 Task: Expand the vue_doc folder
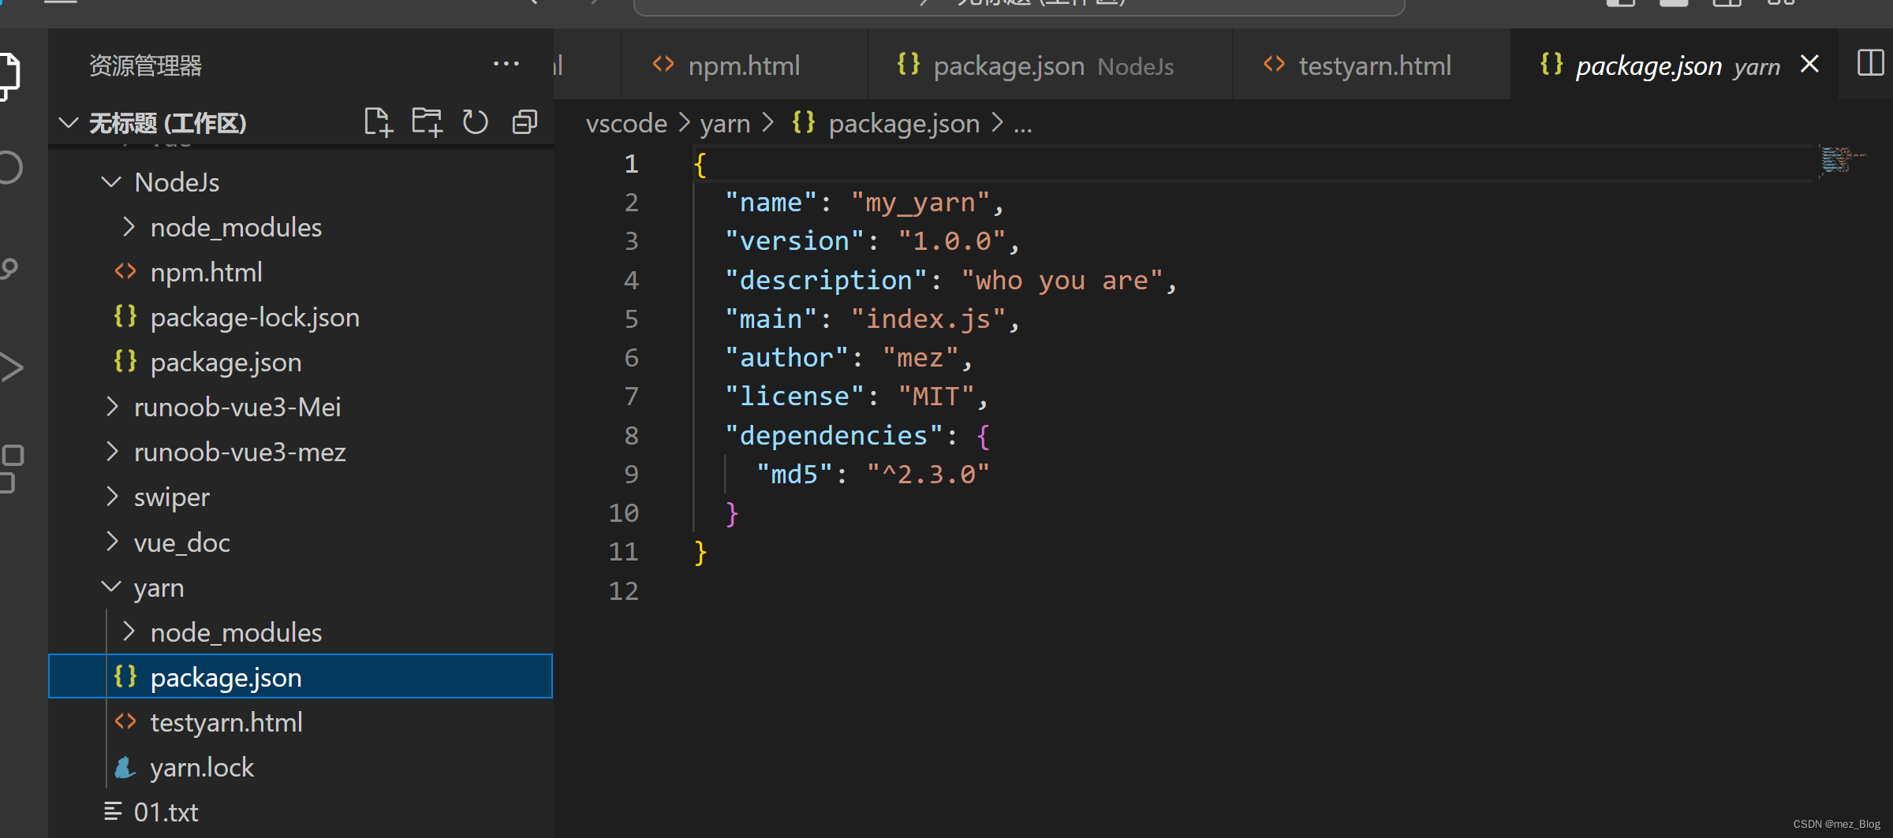[x=112, y=542]
